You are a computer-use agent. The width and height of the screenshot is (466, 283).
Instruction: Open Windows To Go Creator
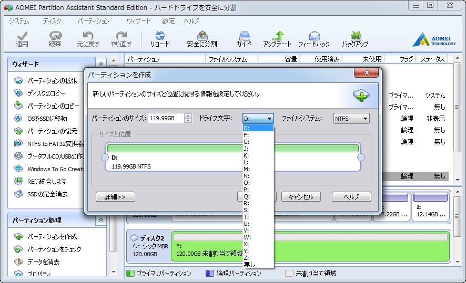coord(49,169)
